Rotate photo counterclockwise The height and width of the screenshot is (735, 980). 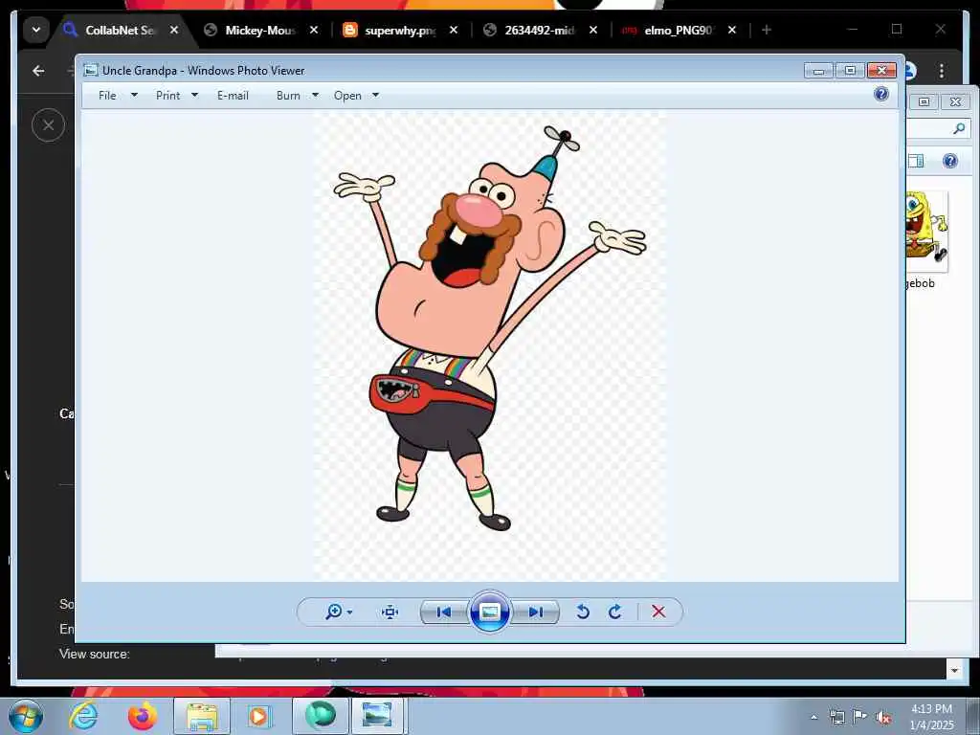pyautogui.click(x=583, y=612)
